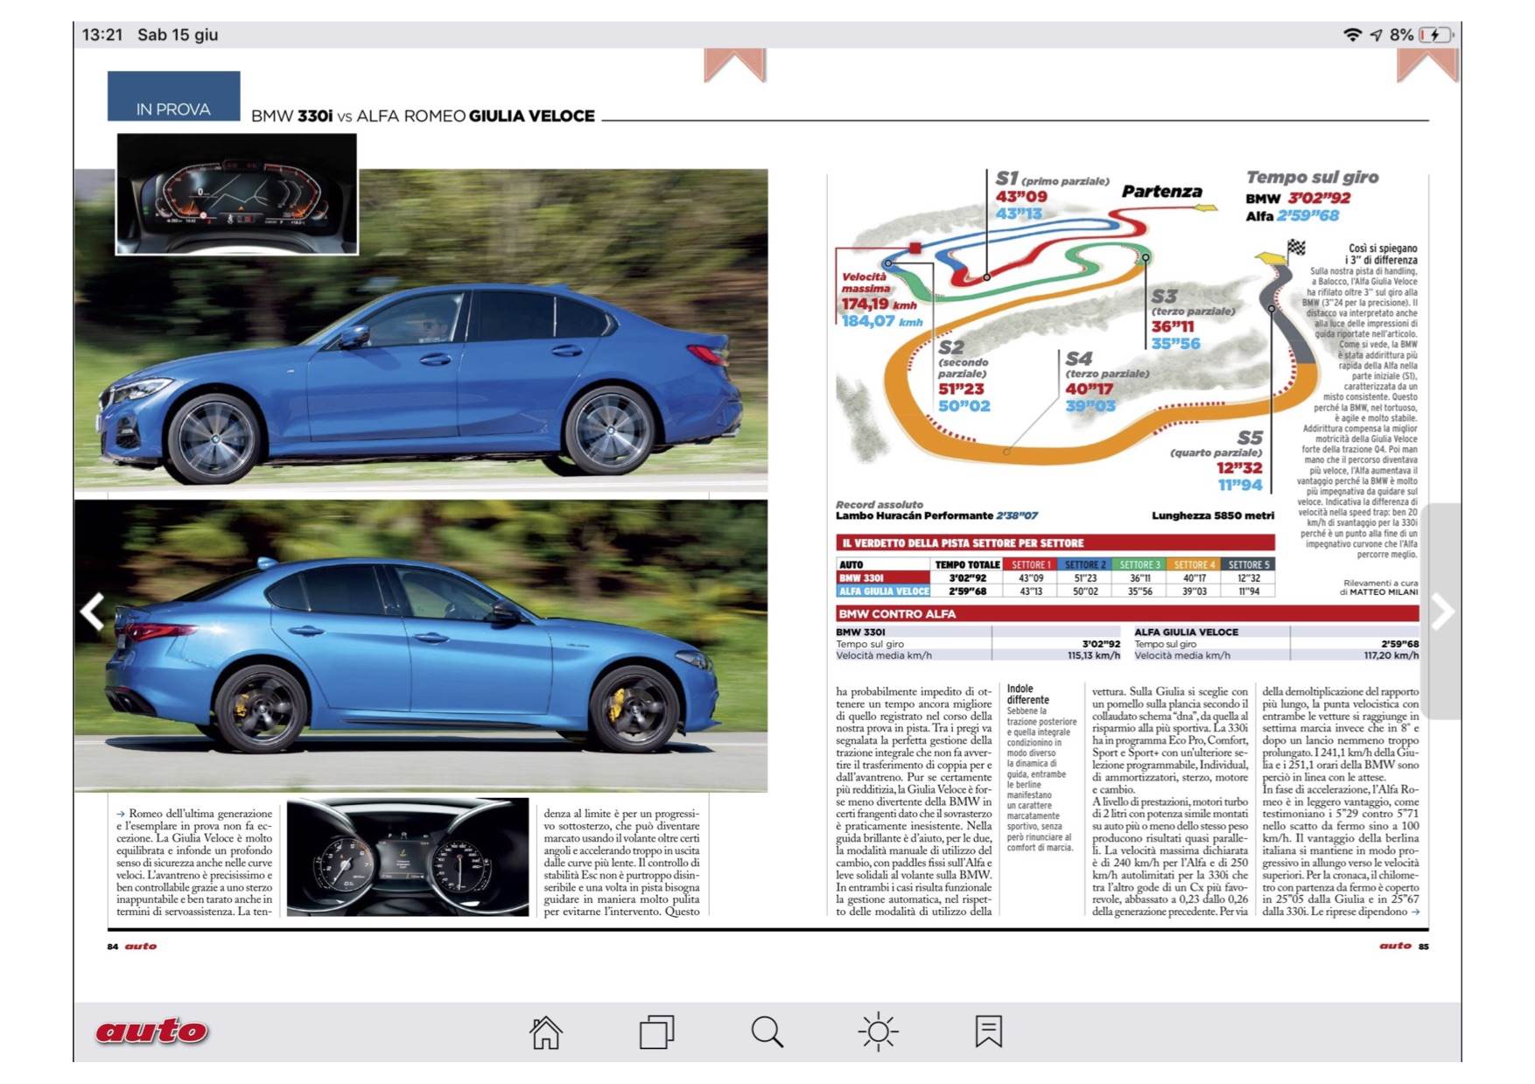
Task: Tap the Così si spiegano sidebar title
Action: (x=1381, y=255)
